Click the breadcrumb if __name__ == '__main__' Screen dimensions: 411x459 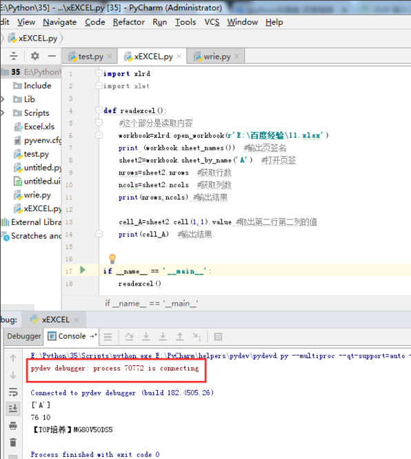coord(152,304)
